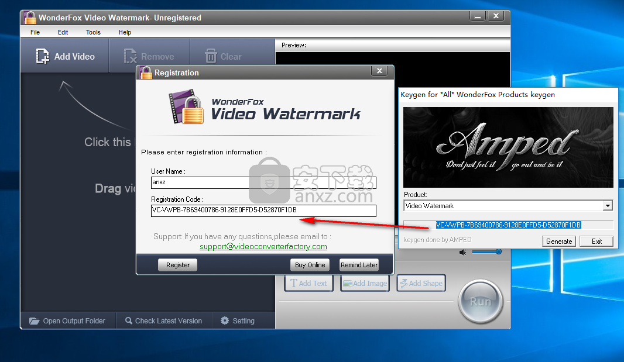624x362 pixels.
Task: Open the support email link
Action: [263, 246]
